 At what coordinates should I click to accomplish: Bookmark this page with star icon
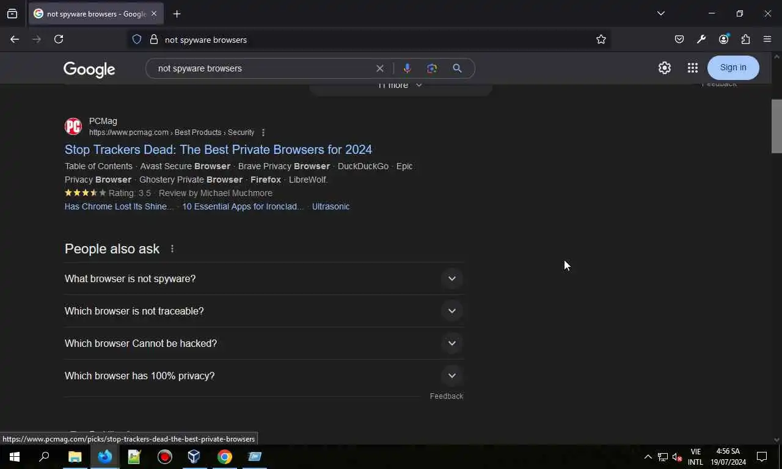point(601,39)
